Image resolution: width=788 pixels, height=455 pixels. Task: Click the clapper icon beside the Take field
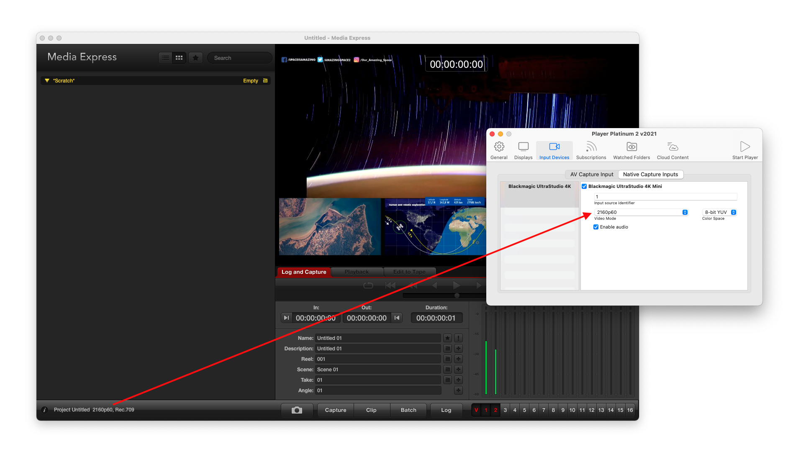[448, 380]
